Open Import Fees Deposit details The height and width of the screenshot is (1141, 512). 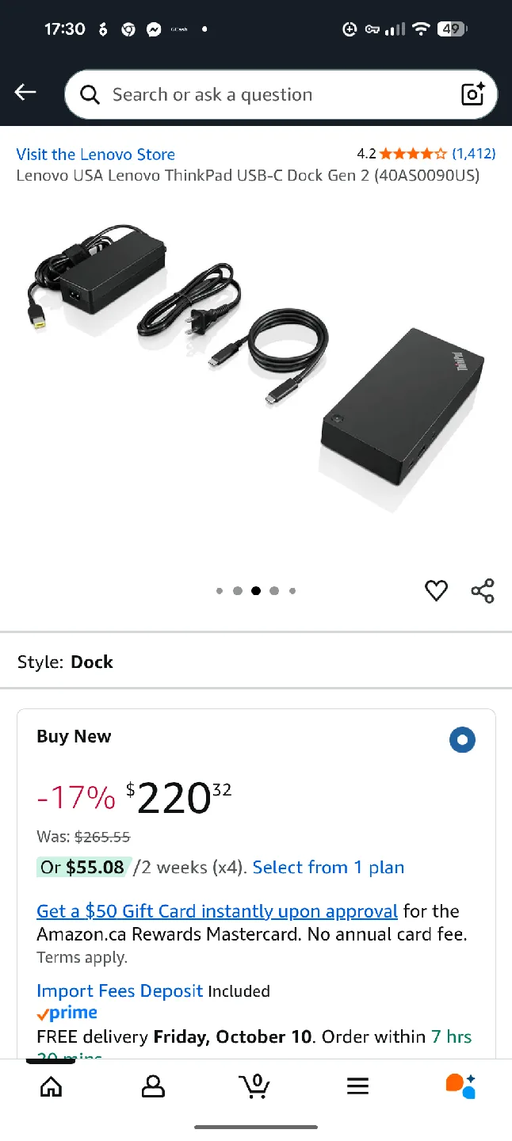pos(120,990)
